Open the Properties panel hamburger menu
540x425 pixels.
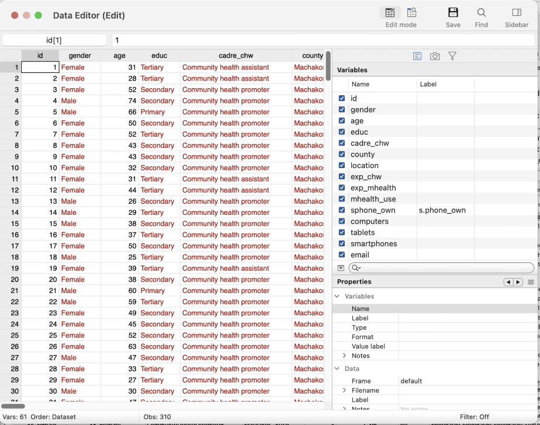[x=531, y=282]
